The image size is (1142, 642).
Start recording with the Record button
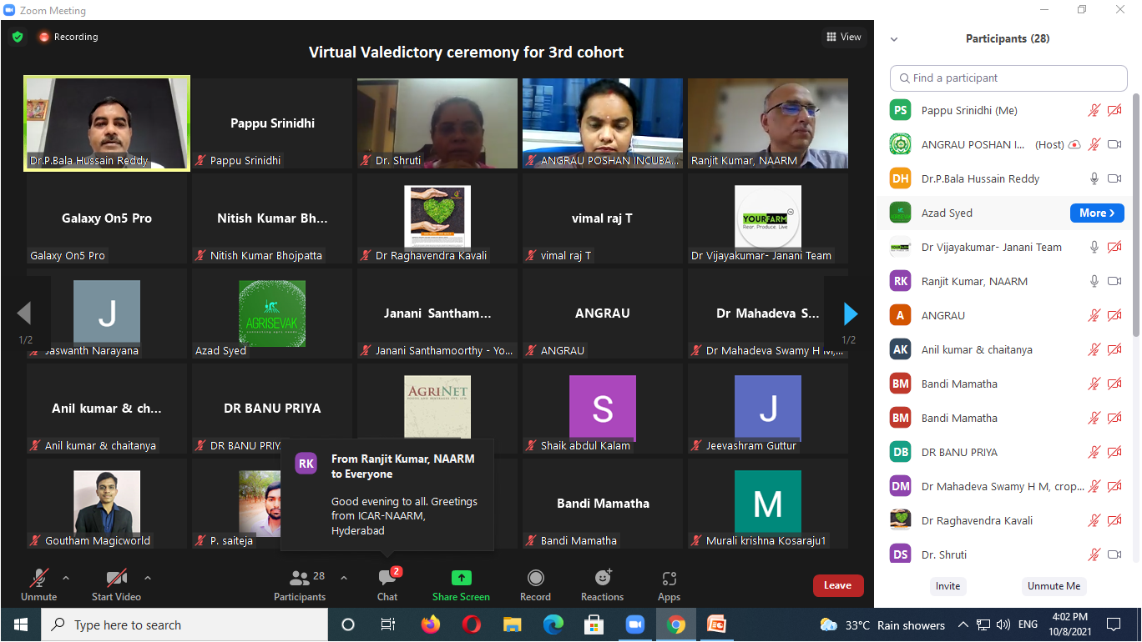(x=535, y=579)
